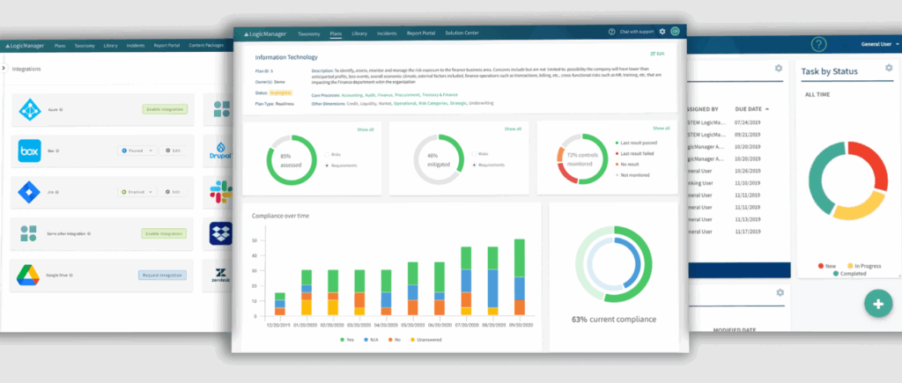Open Incidents in the front window navbar
Screen dimensions: 902x383
coord(388,33)
